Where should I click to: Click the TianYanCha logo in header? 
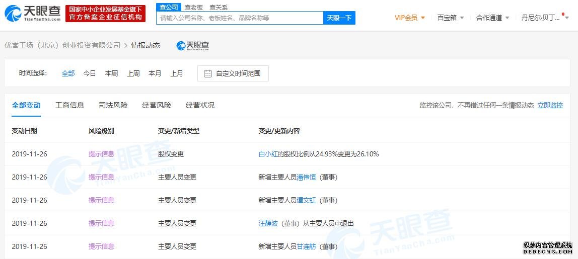tap(33, 14)
